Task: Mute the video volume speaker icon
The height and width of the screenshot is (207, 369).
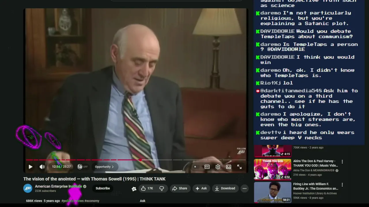Action: pos(42,167)
